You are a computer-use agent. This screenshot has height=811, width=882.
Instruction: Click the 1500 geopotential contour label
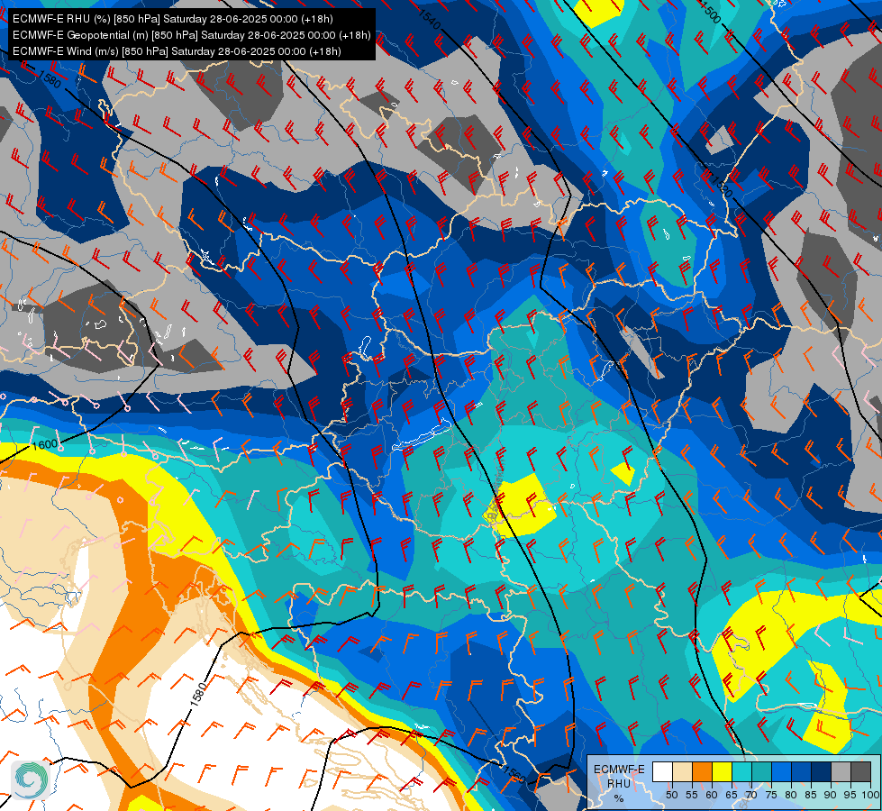[710, 11]
